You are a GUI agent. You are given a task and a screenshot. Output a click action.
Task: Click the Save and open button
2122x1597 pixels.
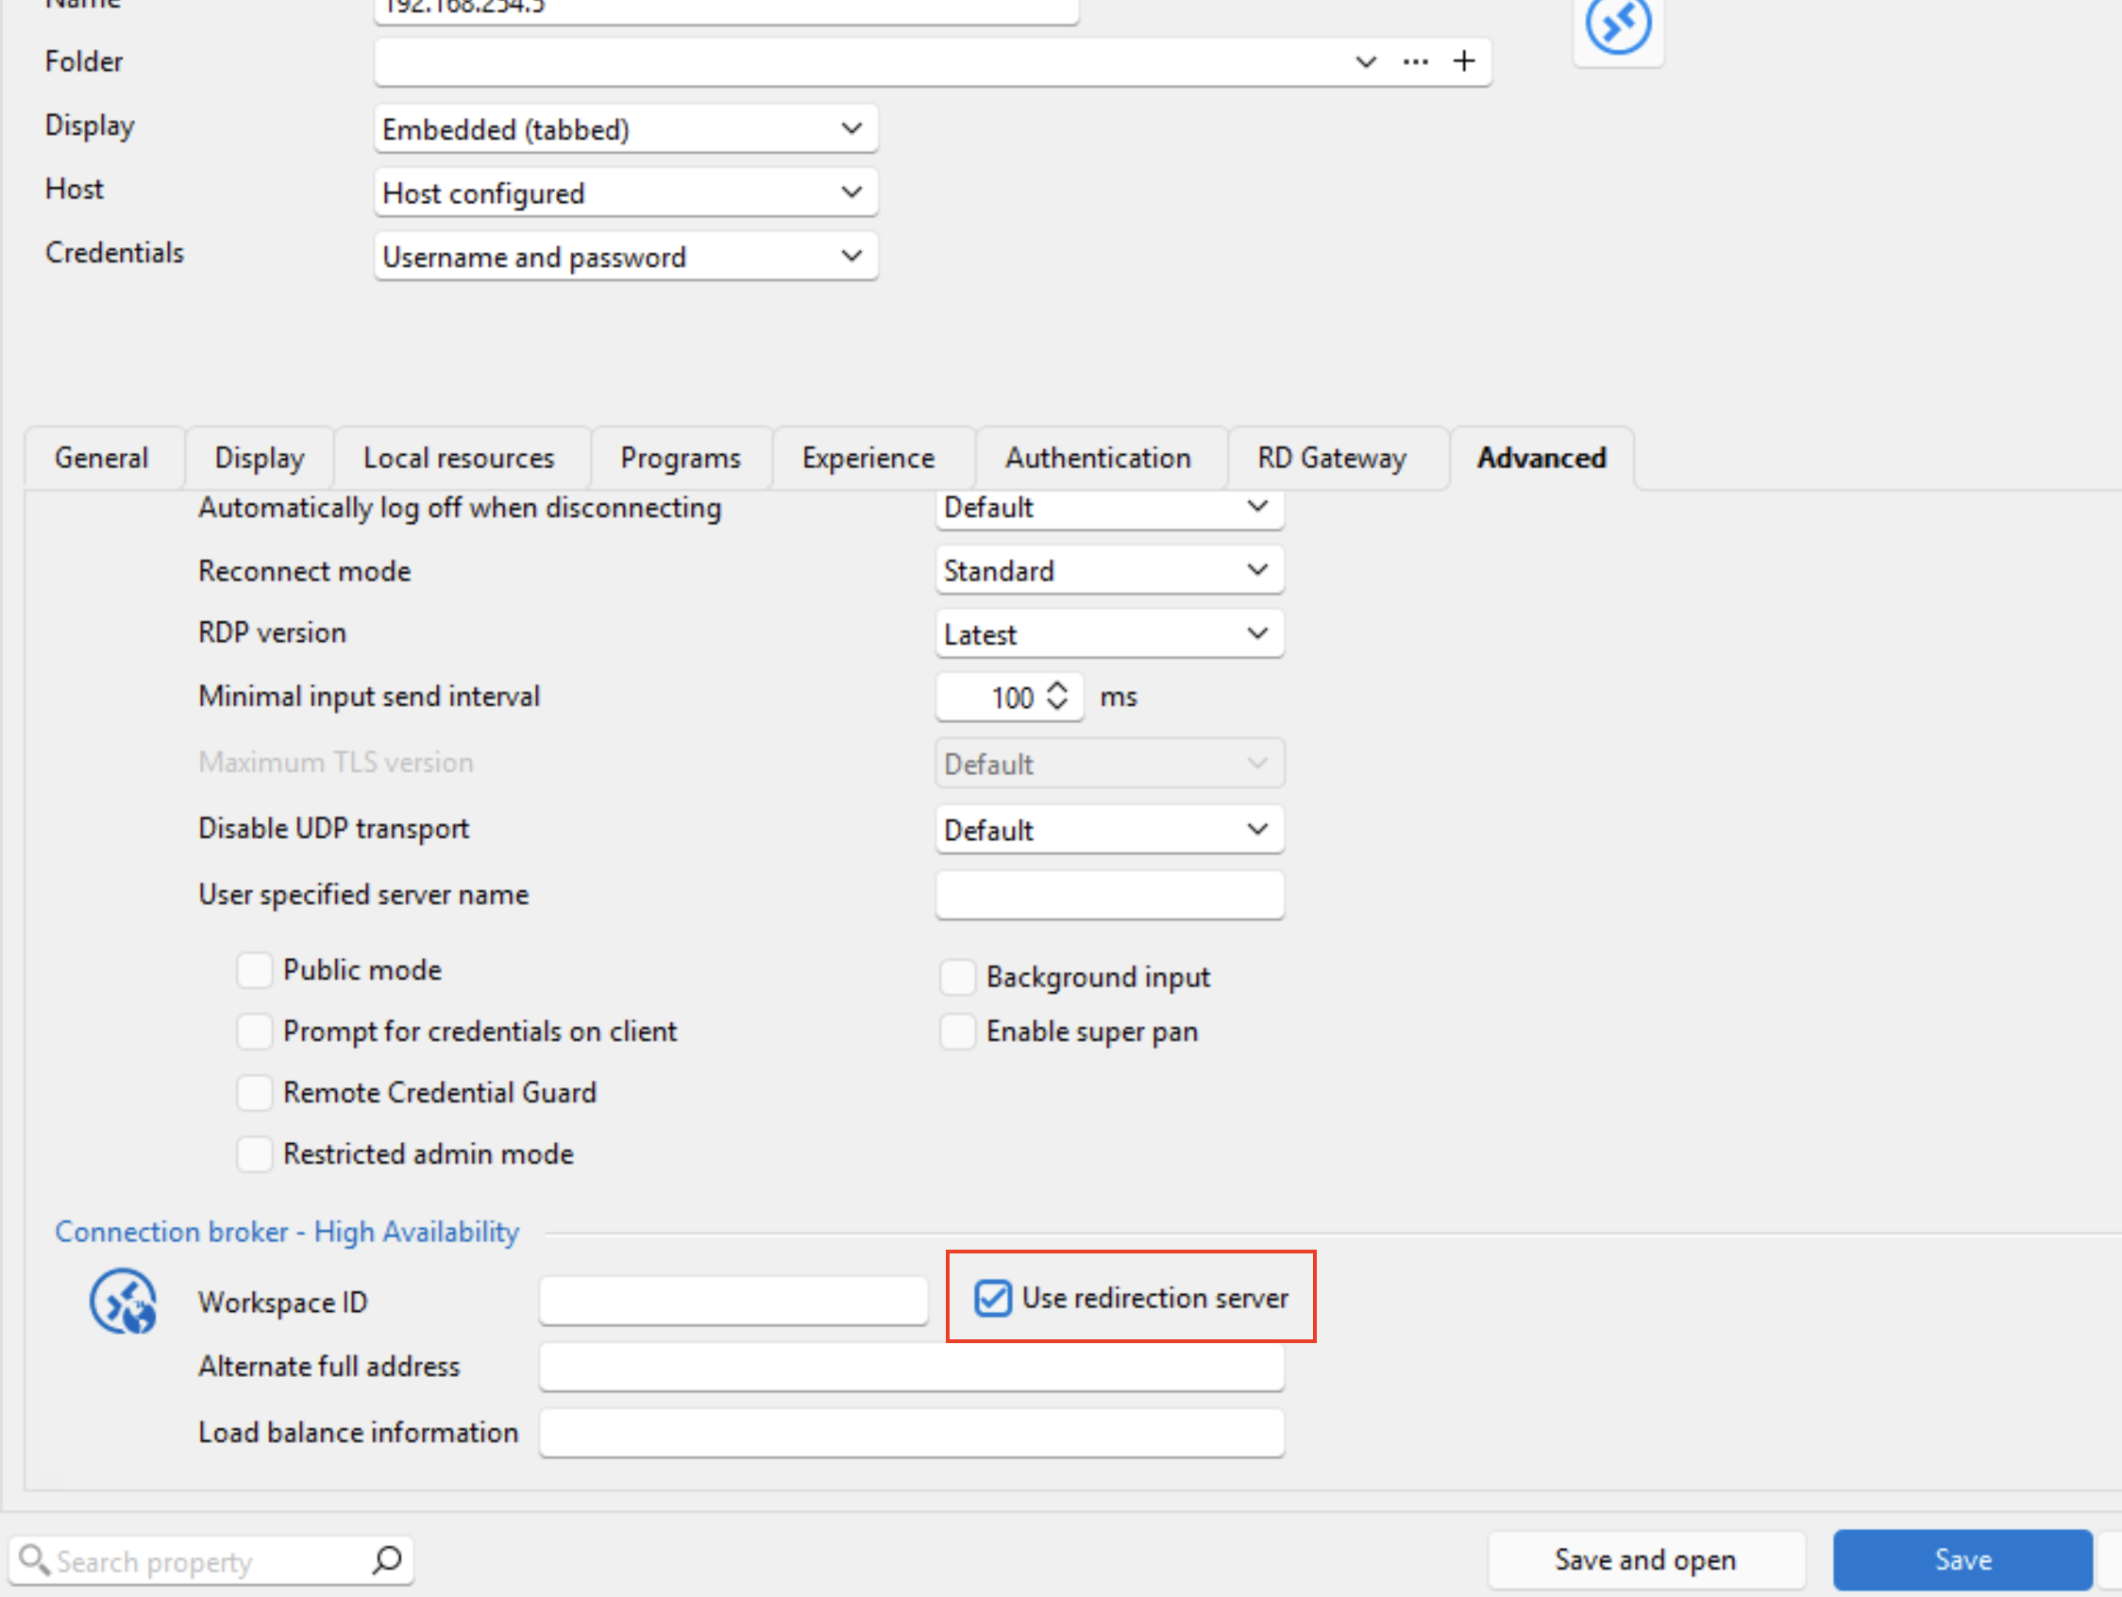coord(1645,1559)
